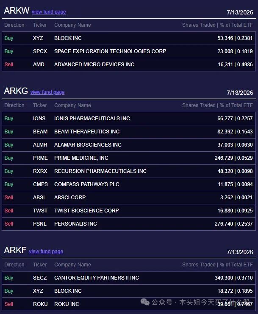258x314 pixels.
Task: Select the TWST Twist Bioscience row
Action: point(129,211)
